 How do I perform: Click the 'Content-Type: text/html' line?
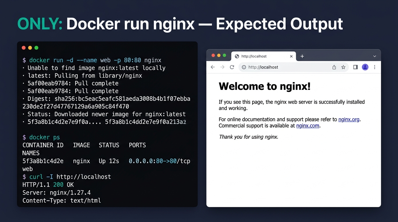click(62, 200)
